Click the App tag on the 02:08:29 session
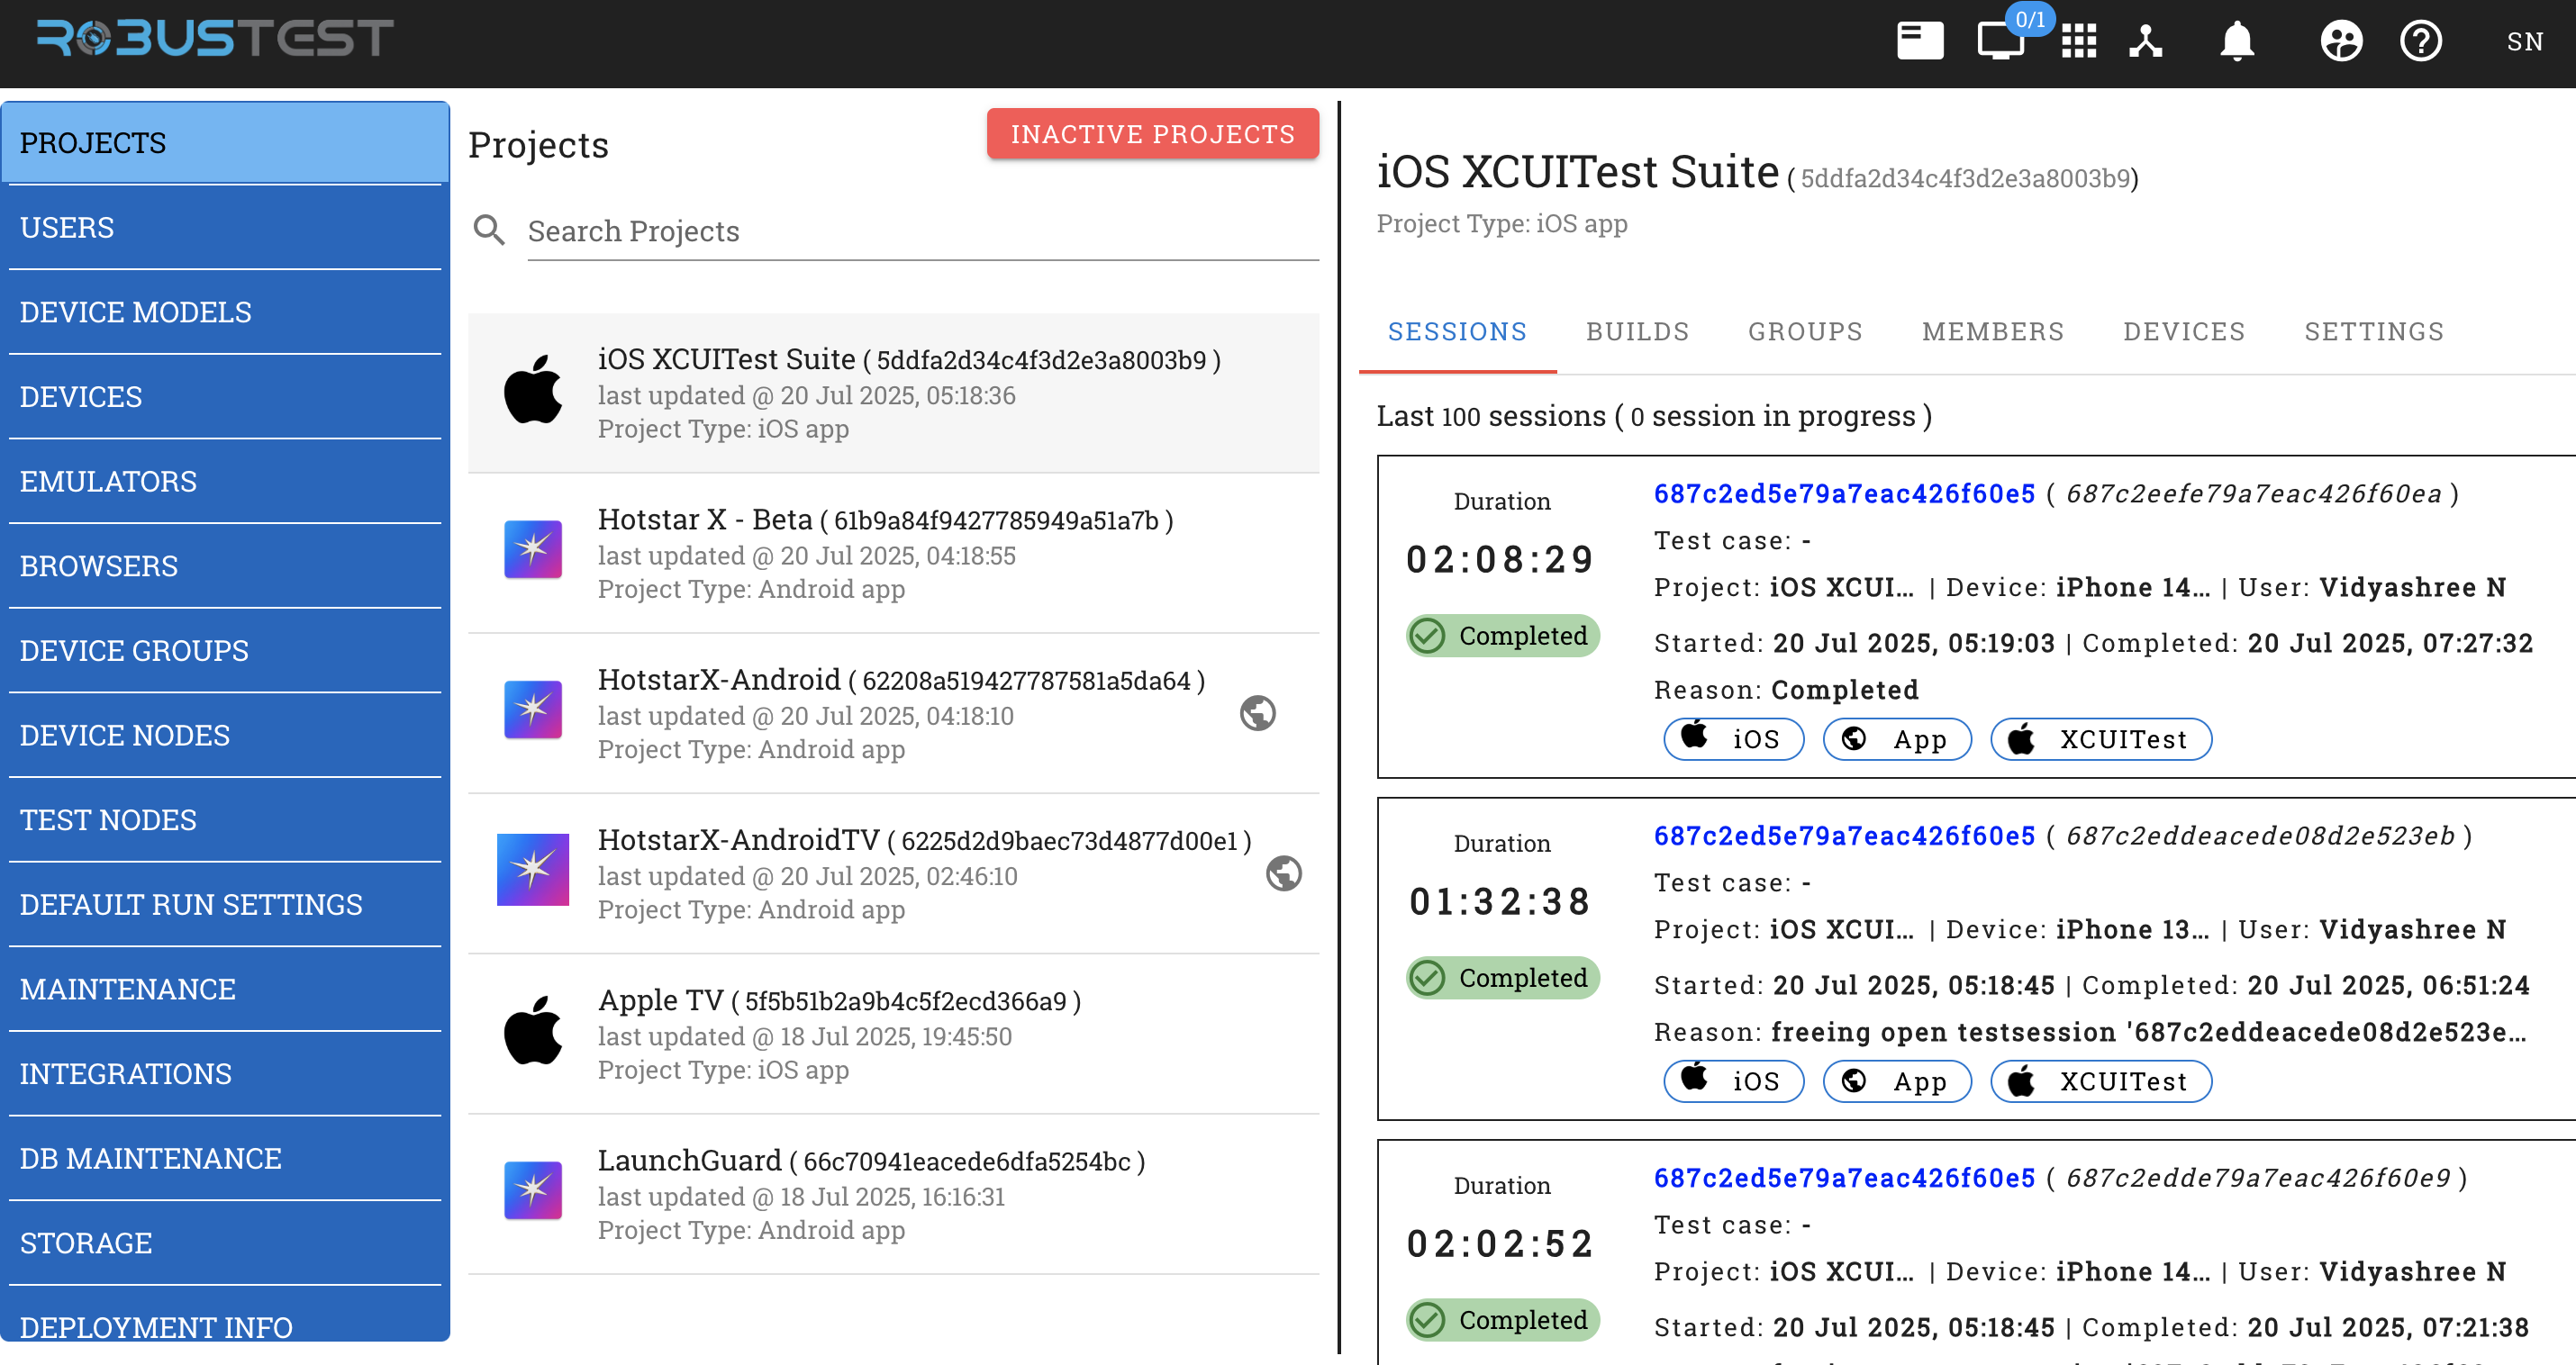Image resolution: width=2576 pixels, height=1365 pixels. click(x=1897, y=739)
